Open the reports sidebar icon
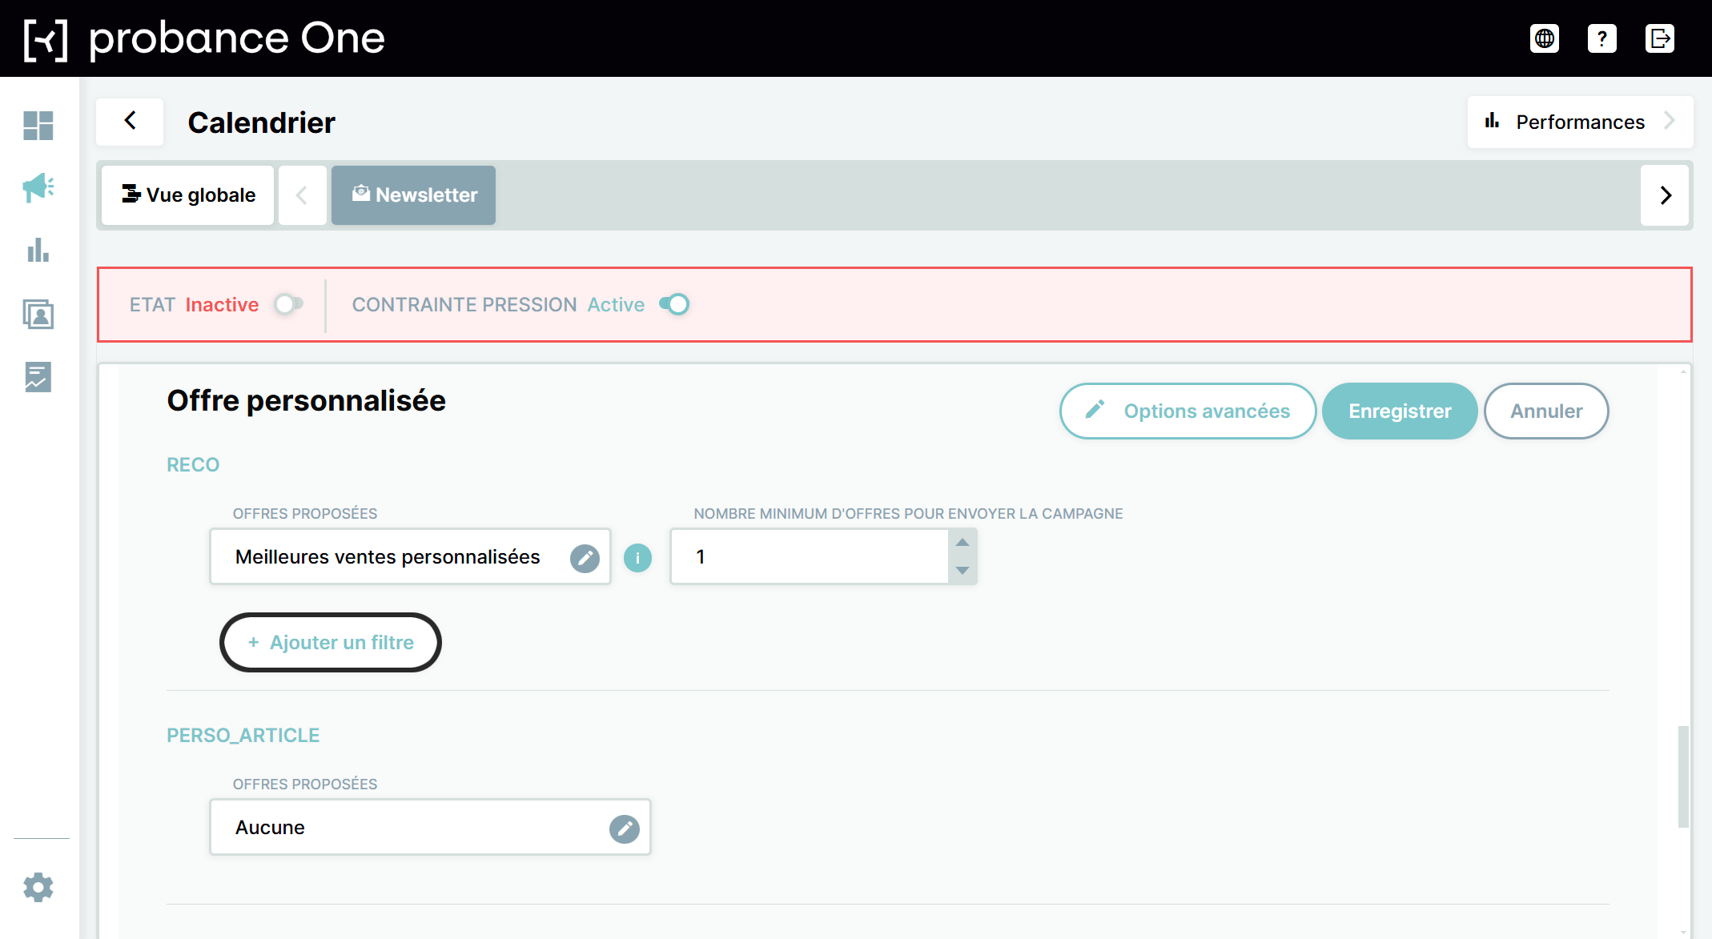 pos(38,377)
